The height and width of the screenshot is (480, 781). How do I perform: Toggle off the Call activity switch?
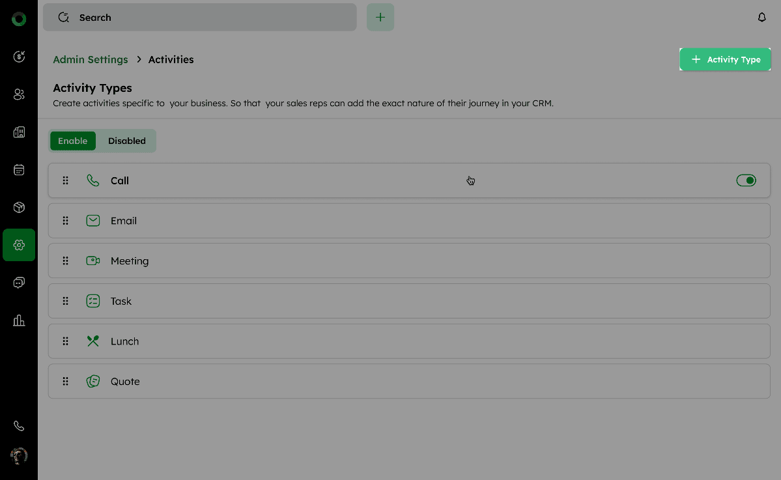pos(746,180)
